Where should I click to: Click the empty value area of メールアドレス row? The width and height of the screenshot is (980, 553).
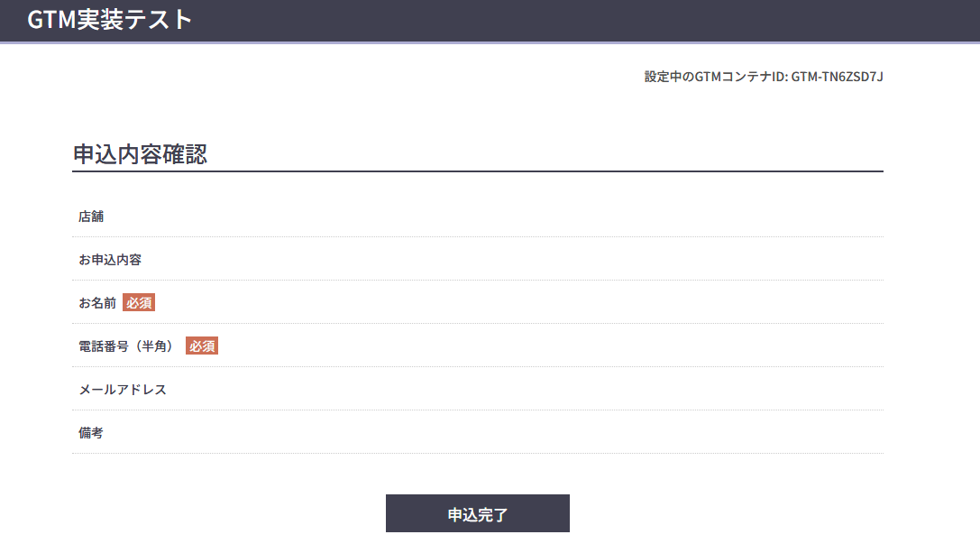[x=541, y=390]
